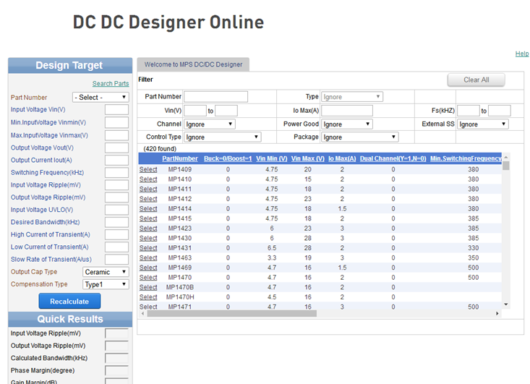Image resolution: width=530 pixels, height=384 pixels.
Task: Click Select link for MP1410
Action: pyautogui.click(x=148, y=179)
